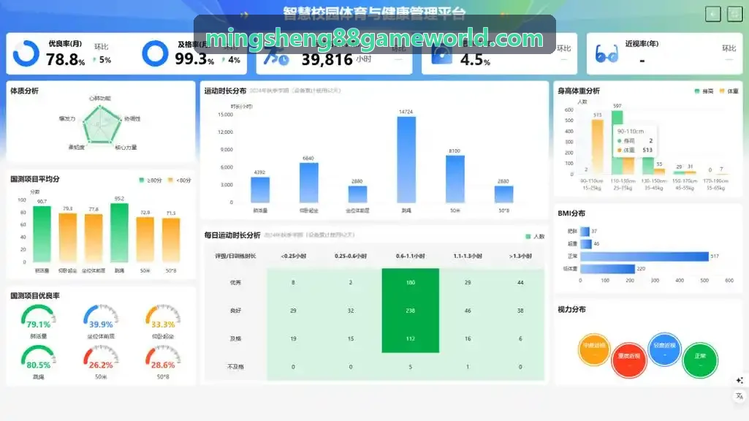Click the fullscreen toggle icon in header

[734, 15]
